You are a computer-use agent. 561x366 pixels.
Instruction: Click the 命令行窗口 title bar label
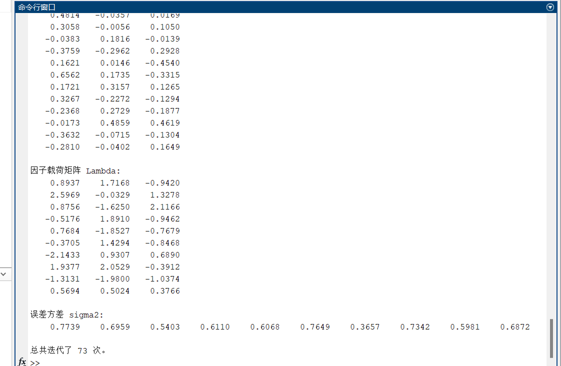tap(36, 7)
